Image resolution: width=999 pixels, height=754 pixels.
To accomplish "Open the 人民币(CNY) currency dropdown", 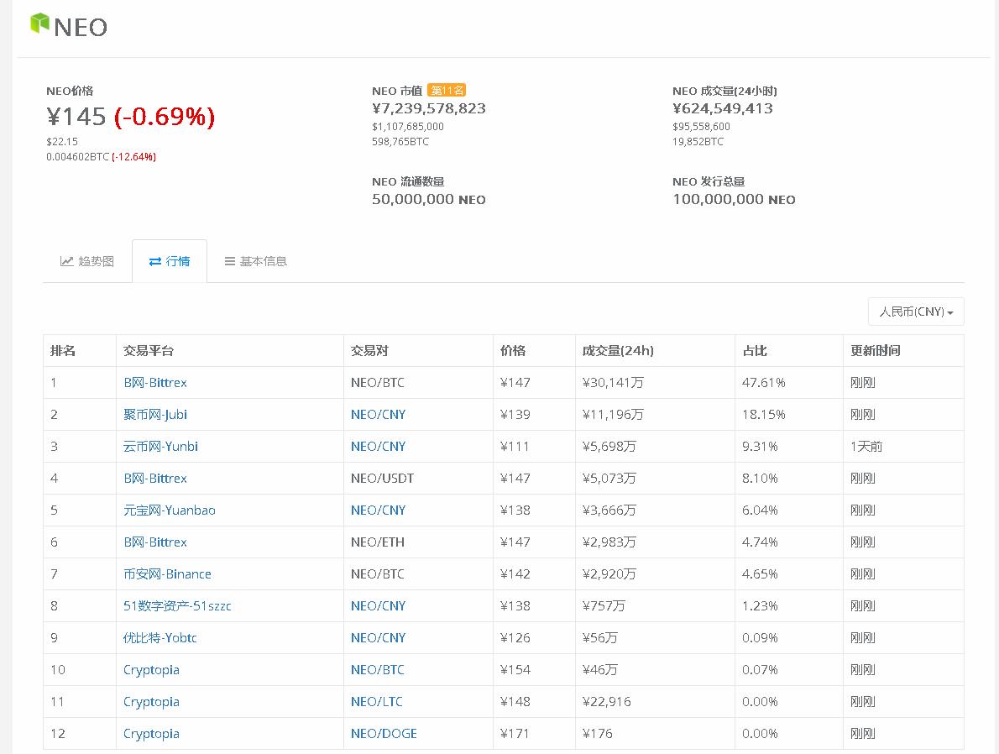I will pos(915,311).
